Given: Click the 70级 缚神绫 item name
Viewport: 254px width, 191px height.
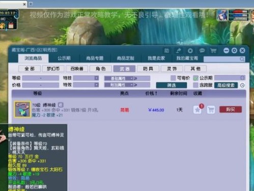Looking at the screenshot, I should (x=44, y=105).
